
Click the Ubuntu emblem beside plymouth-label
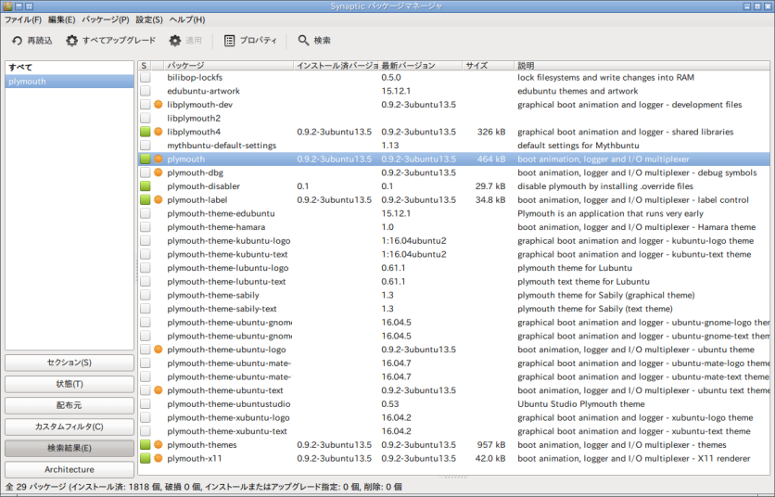pos(159,199)
